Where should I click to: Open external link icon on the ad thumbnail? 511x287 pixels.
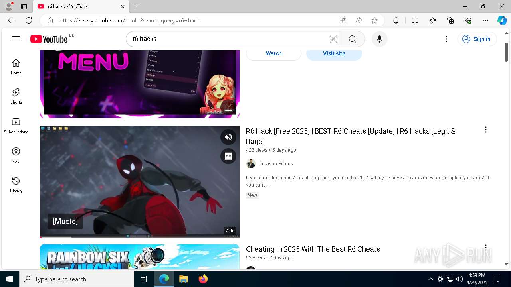(228, 107)
